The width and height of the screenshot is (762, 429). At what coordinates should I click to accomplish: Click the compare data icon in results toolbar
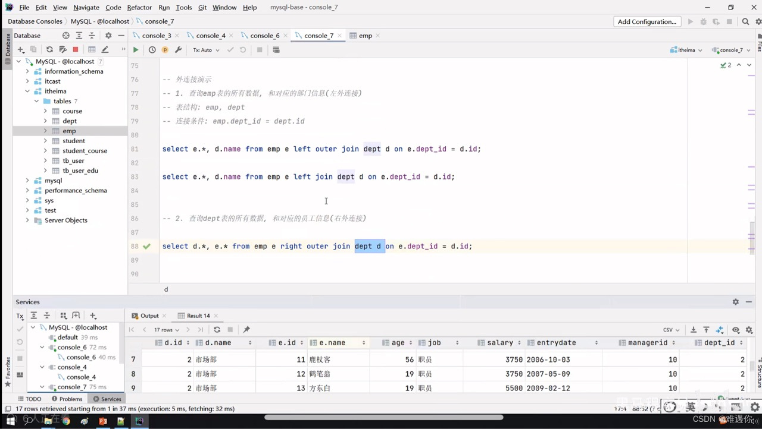(720, 330)
